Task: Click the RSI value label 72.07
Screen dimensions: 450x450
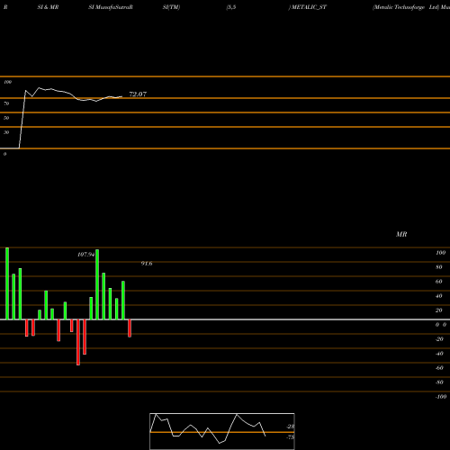Action: 138,94
